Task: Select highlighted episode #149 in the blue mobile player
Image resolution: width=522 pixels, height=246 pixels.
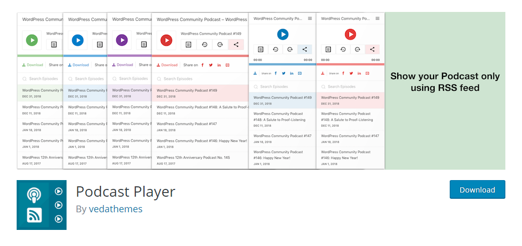Action: [282, 100]
